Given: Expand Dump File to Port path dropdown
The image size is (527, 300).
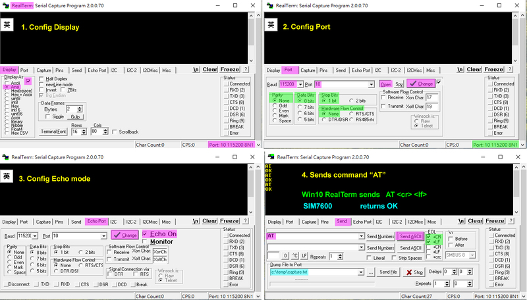Looking at the screenshot, I should [x=360, y=272].
